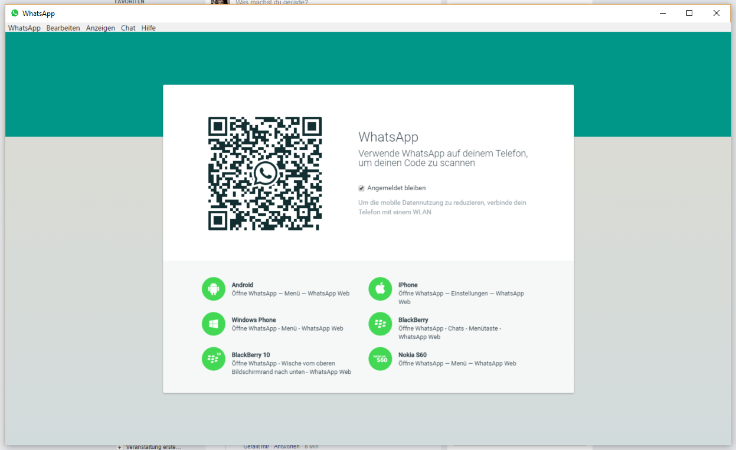Click the iPhone heading text
This screenshot has height=450, width=736.
(408, 285)
